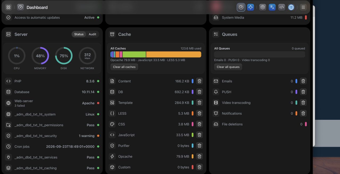
Task: Open the AI sparkle assistant icon
Action: 250,7
